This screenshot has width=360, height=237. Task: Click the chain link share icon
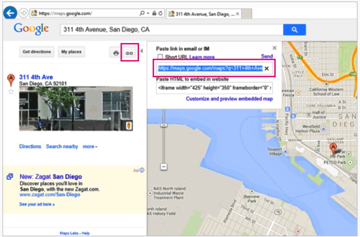pos(129,53)
